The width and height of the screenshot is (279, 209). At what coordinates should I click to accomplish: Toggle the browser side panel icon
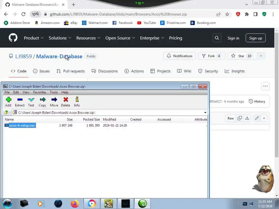256,14
